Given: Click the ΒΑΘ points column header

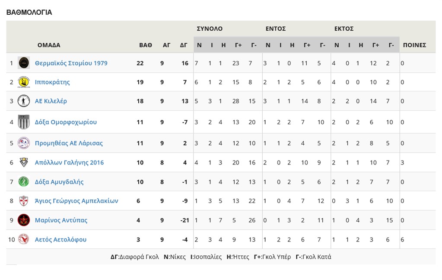Looking at the screenshot, I should coord(145,45).
